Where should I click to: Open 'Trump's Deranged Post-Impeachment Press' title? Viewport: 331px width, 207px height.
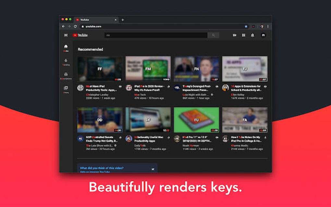197,88
